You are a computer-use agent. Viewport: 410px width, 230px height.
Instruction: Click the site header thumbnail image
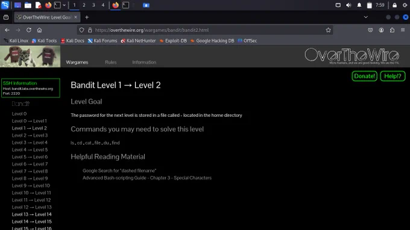tap(30, 57)
